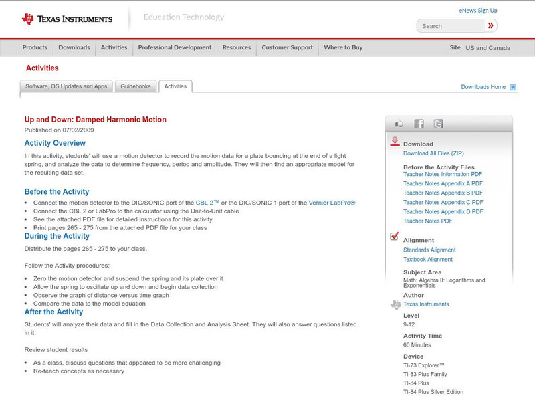Click the bullet 'Re-teach concepts as necessary'

tap(79, 371)
